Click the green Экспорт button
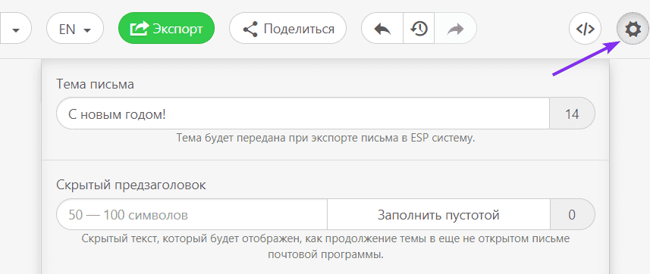Image resolution: width=650 pixels, height=274 pixels. pos(166,28)
